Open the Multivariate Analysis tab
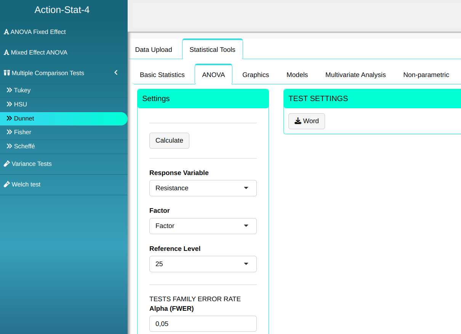This screenshot has height=334, width=461. pos(355,75)
